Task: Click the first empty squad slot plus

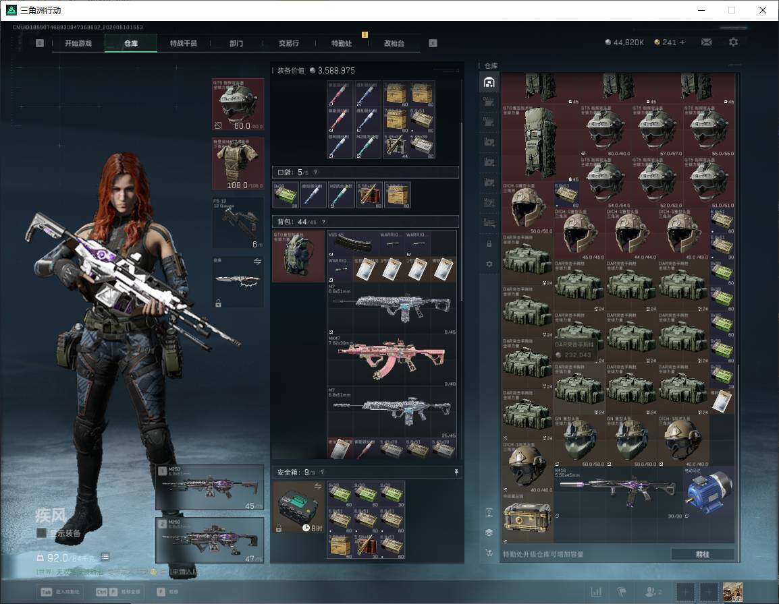Action: pyautogui.click(x=686, y=592)
